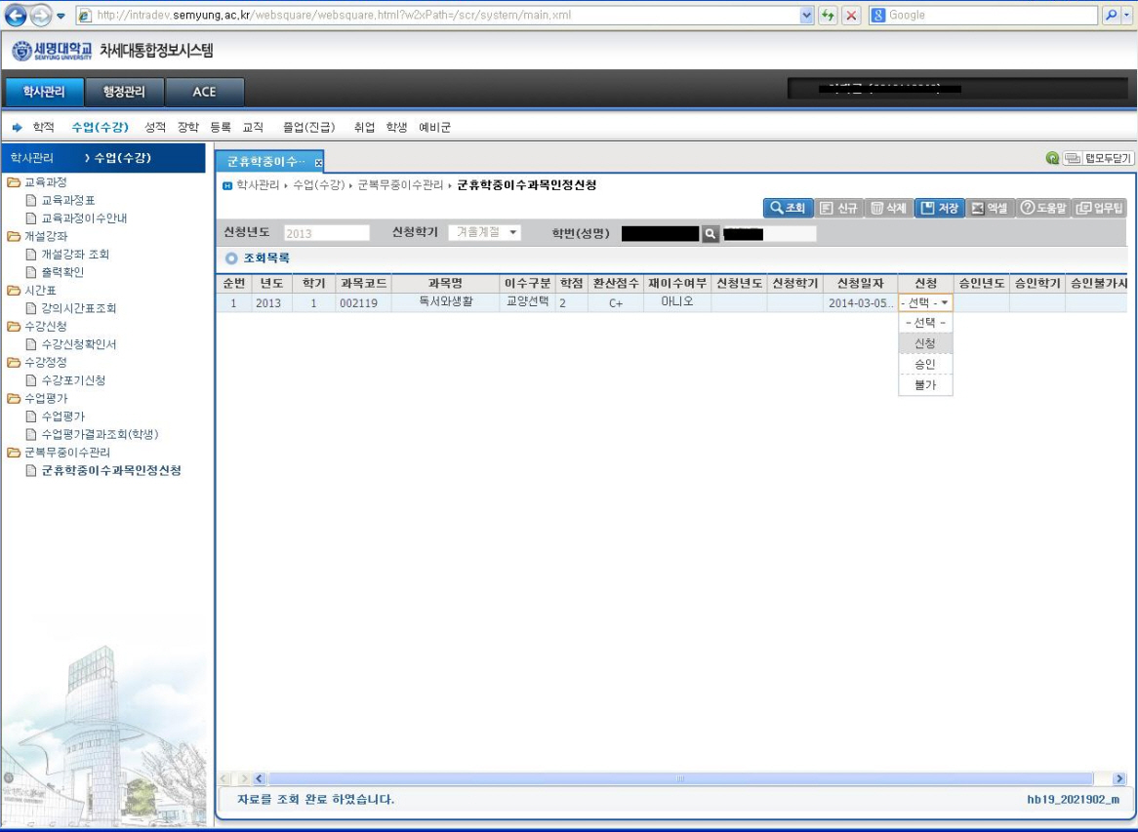Open 교육과정이수안내 in the sidebar tree
The image size is (1138, 832).
84,218
